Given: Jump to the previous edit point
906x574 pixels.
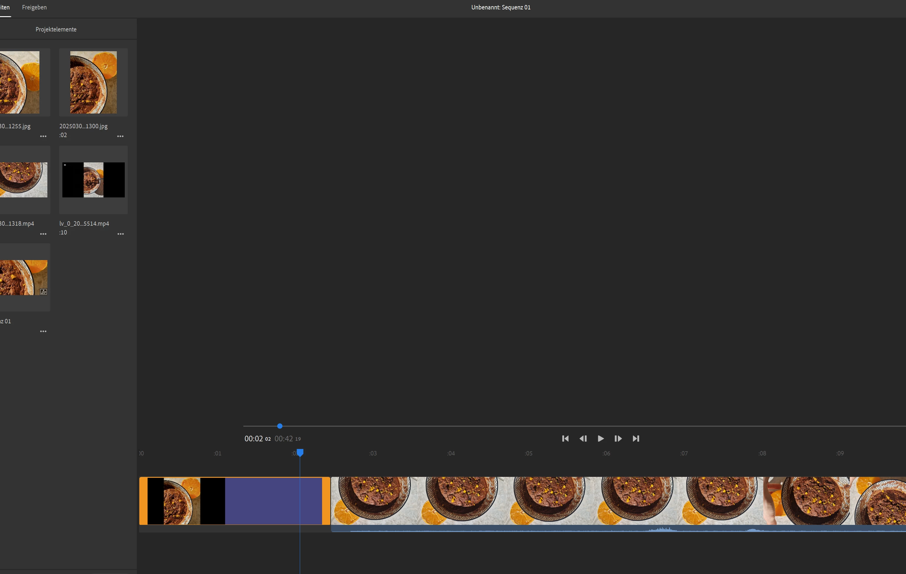Looking at the screenshot, I should coord(565,439).
